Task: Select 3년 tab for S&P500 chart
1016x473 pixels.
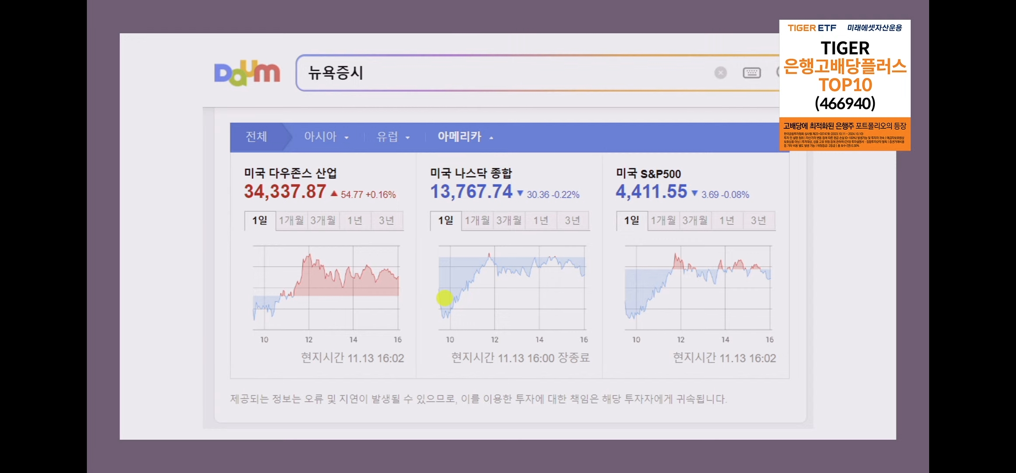Action: point(759,220)
